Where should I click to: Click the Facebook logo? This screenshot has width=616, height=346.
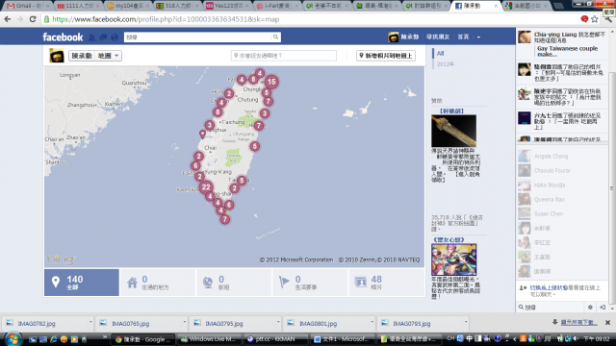[63, 37]
